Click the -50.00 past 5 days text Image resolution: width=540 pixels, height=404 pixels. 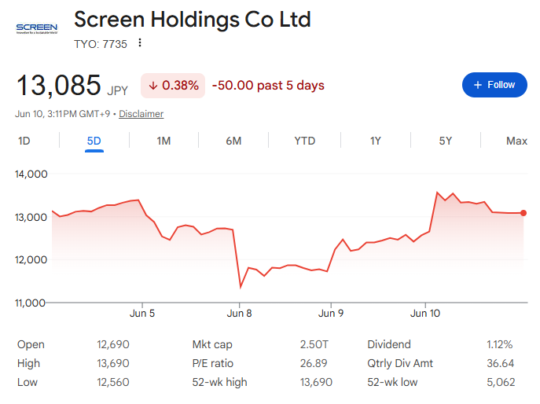pyautogui.click(x=268, y=86)
